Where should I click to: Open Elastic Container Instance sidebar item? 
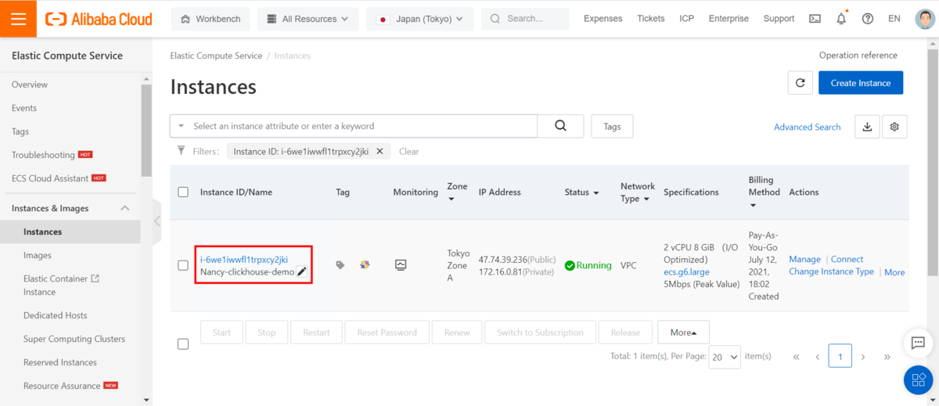pos(61,285)
